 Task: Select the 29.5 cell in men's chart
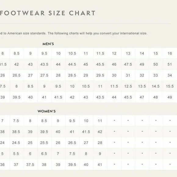(x=100, y=75)
